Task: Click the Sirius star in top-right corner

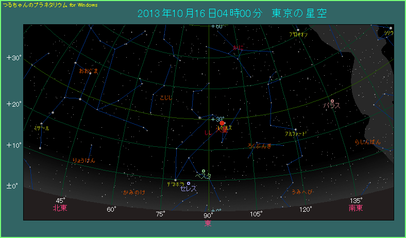Action: click(391, 28)
